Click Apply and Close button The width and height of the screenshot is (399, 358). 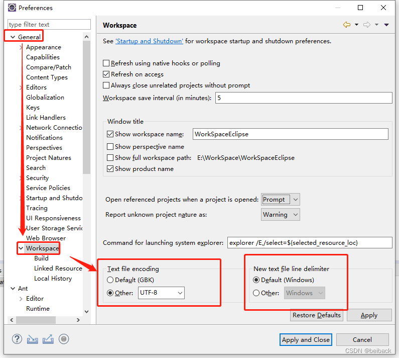(306, 339)
